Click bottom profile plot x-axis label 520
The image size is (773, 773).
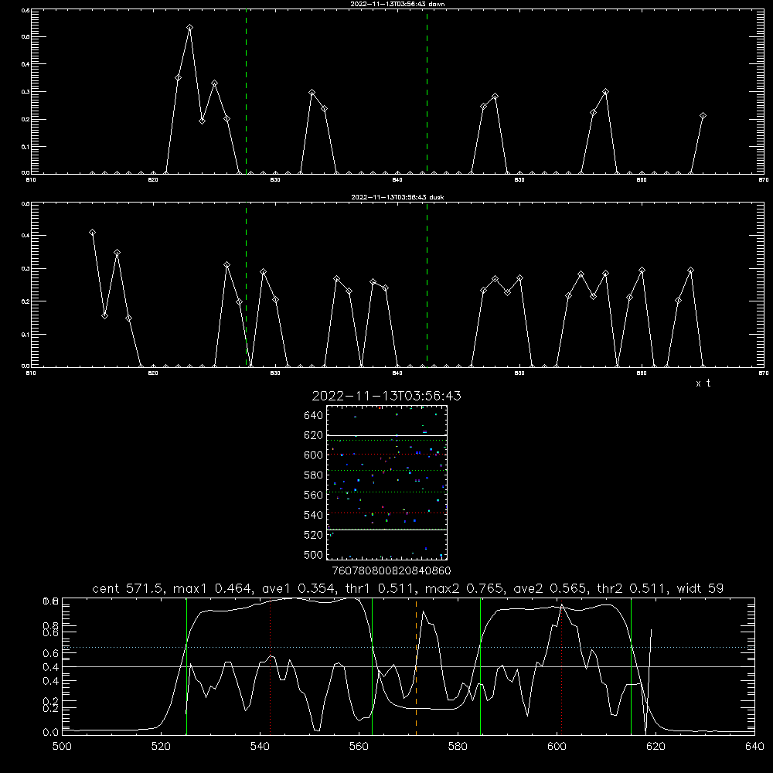click(161, 747)
